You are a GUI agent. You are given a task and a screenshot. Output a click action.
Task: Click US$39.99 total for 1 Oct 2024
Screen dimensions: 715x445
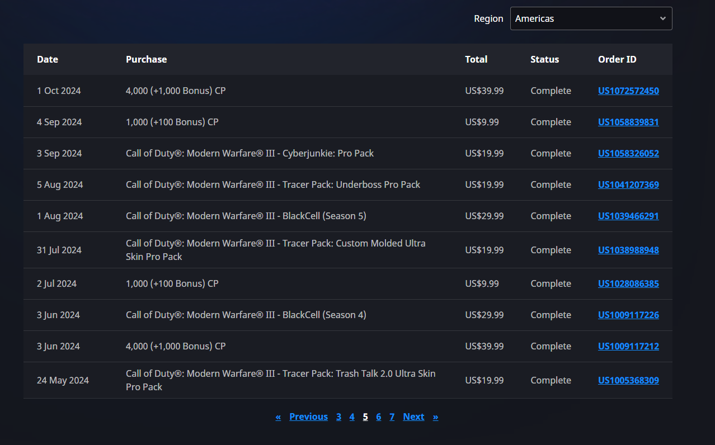coord(484,91)
